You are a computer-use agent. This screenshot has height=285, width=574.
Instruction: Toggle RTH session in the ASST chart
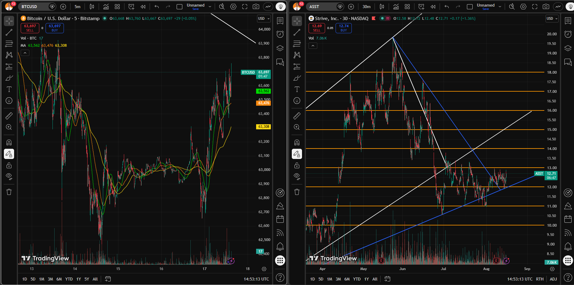(540, 279)
